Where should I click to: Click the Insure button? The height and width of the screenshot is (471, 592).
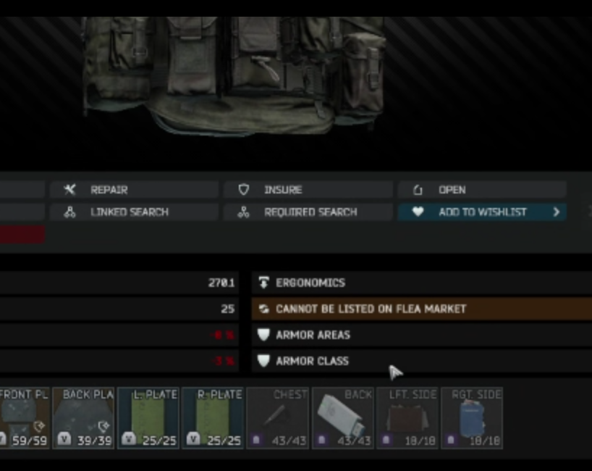[x=308, y=190]
